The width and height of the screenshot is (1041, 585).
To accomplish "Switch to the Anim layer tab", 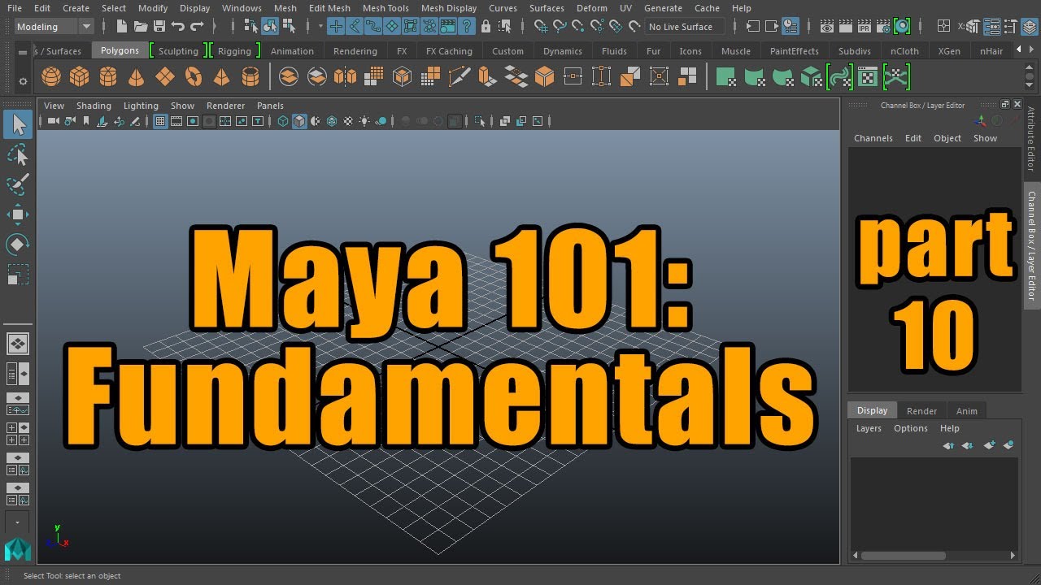I will (x=967, y=411).
